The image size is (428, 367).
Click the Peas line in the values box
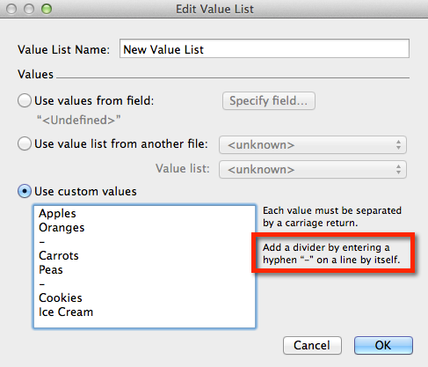click(x=51, y=269)
